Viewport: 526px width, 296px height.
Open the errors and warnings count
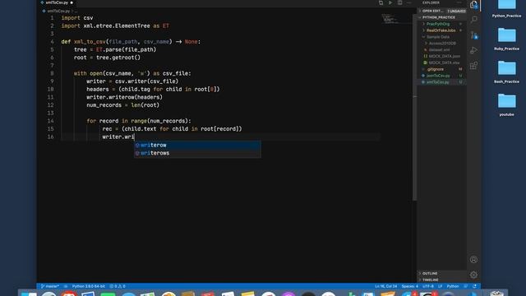click(x=118, y=286)
